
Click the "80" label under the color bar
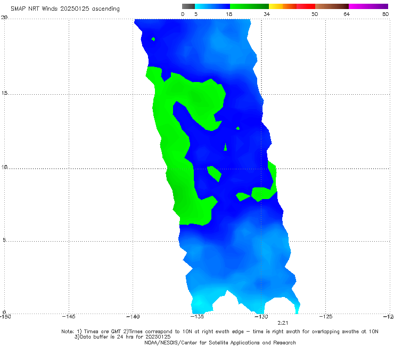pos(385,14)
